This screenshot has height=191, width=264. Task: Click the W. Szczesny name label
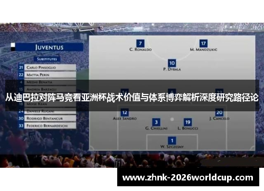click(x=172, y=147)
